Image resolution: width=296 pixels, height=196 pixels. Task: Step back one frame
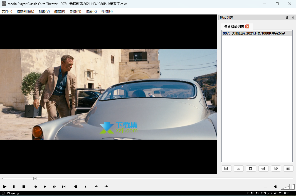75,187
